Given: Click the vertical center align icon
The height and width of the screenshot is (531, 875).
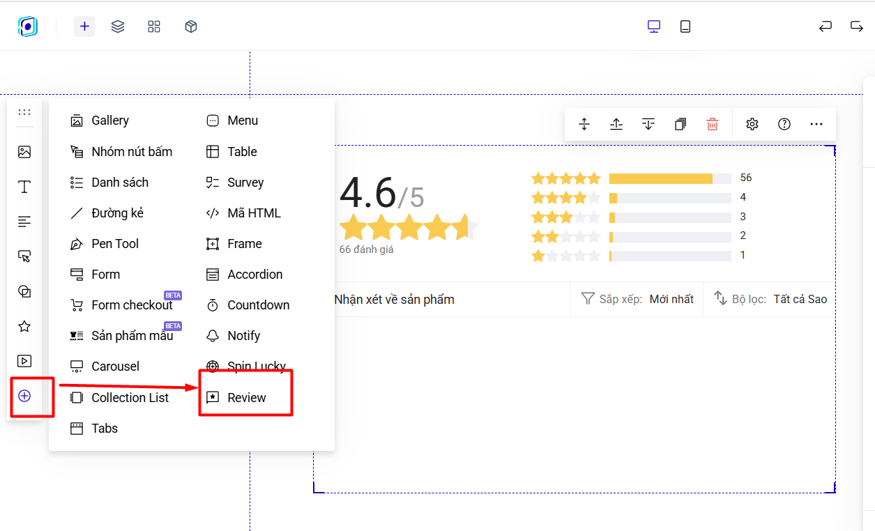Looking at the screenshot, I should (x=584, y=124).
